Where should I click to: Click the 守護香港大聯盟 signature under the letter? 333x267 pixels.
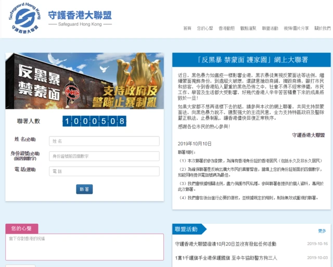[308, 135]
